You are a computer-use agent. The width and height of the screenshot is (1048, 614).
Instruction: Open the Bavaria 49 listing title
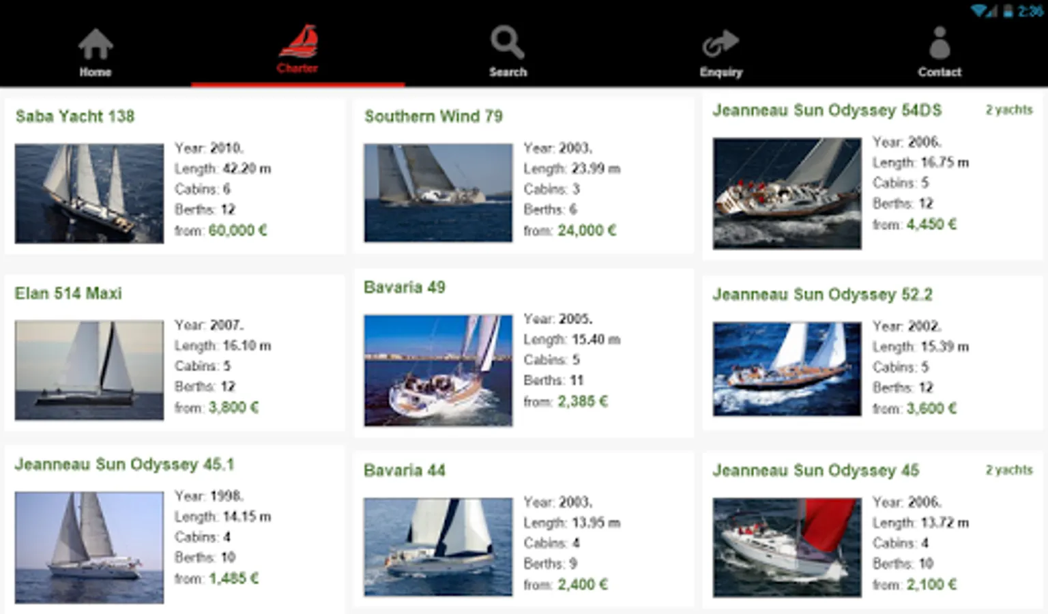[x=405, y=287]
